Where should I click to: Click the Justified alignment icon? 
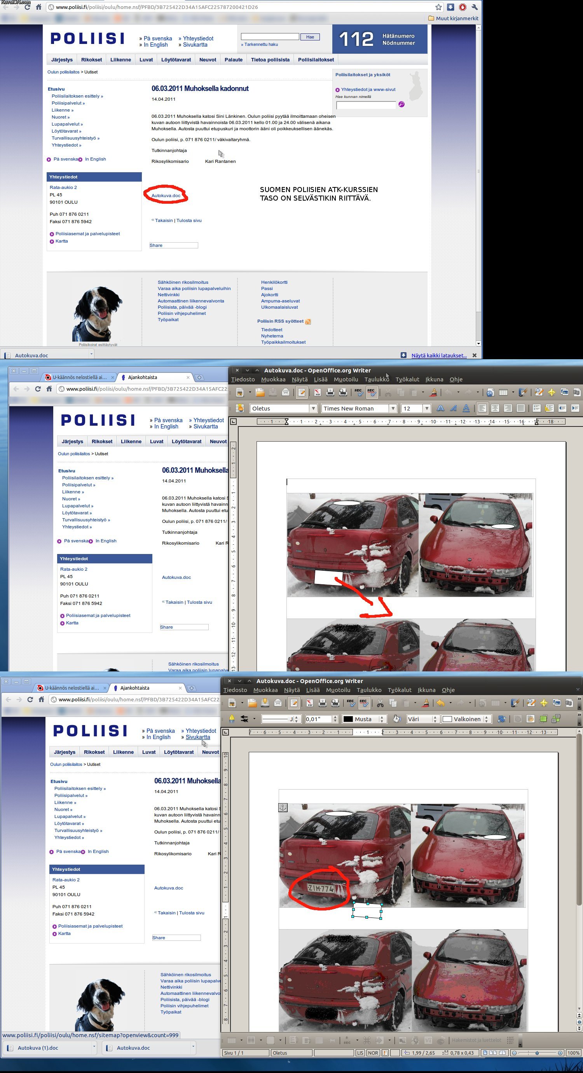(x=520, y=408)
